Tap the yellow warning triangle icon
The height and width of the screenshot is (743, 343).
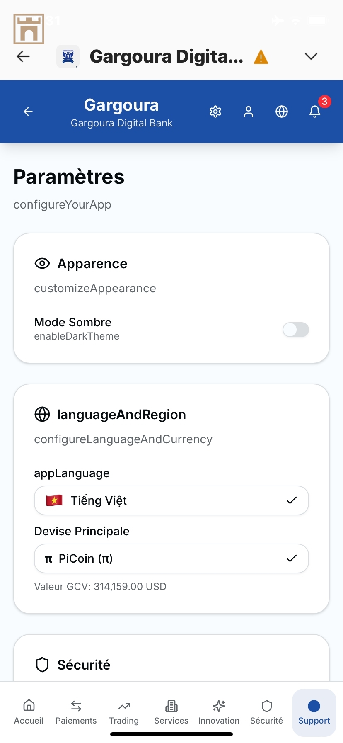pyautogui.click(x=261, y=57)
